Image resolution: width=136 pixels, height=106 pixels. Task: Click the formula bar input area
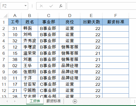coord(101,6)
